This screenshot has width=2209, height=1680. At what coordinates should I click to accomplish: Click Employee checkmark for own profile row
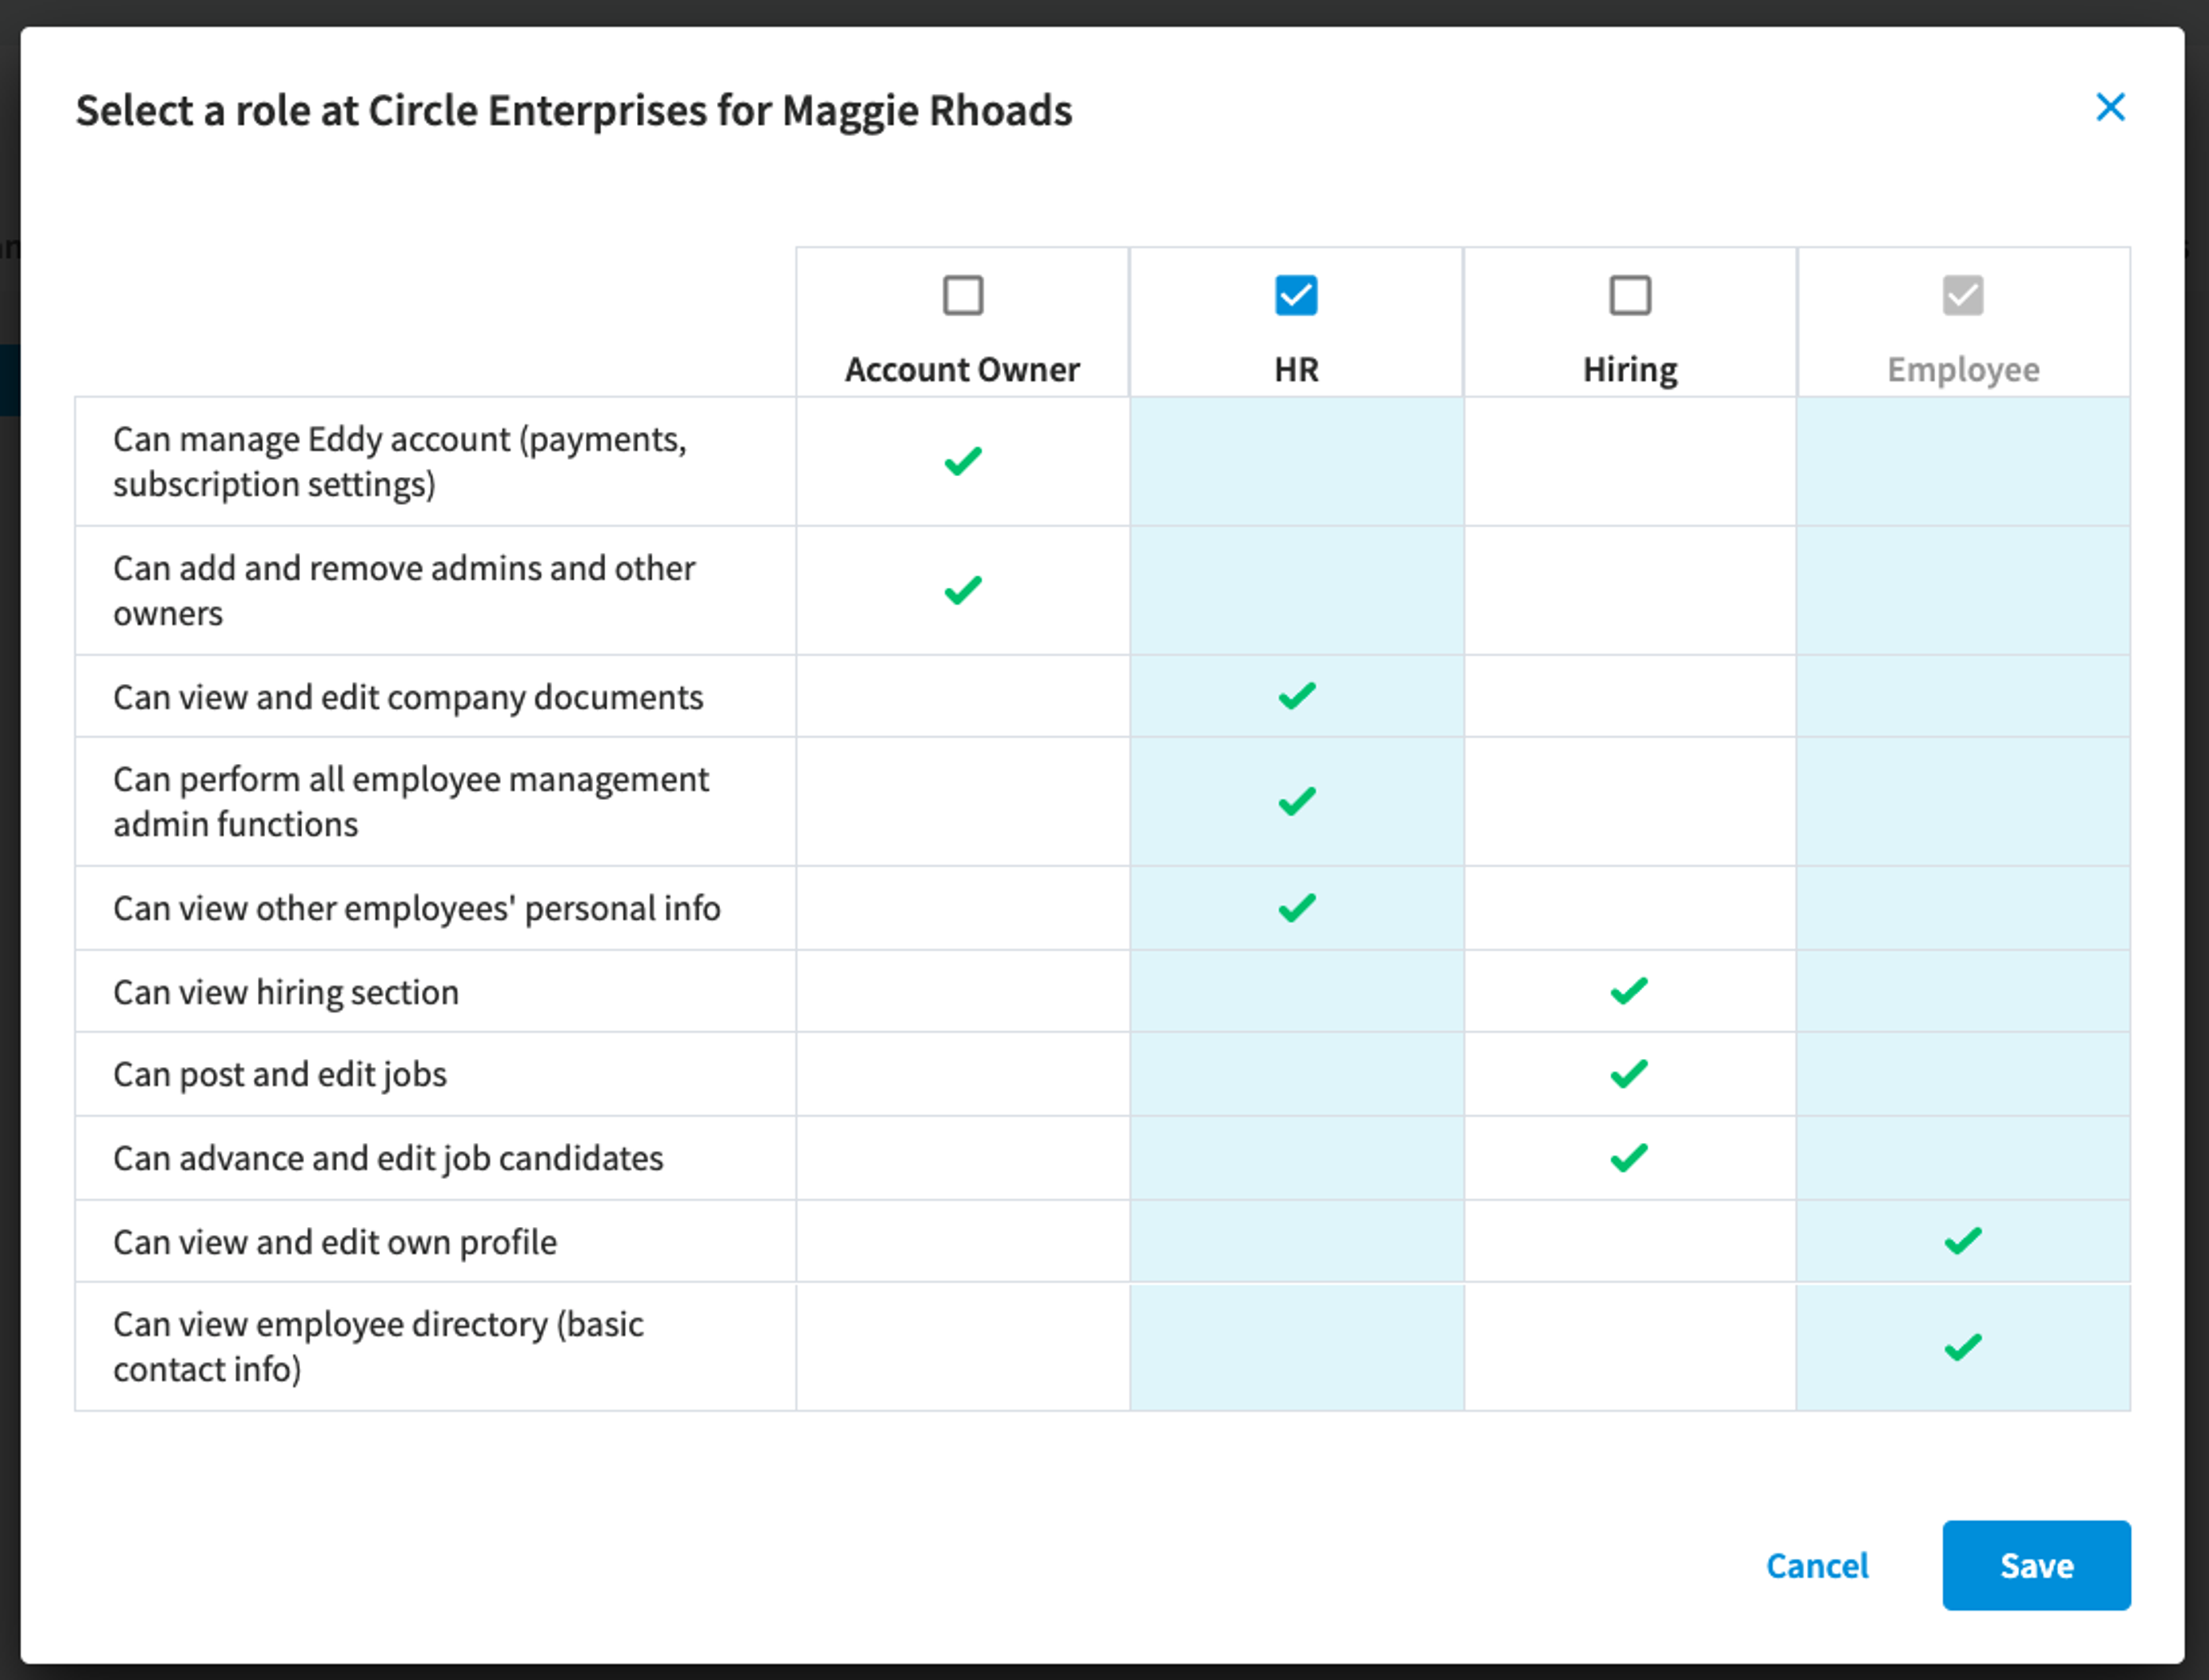1963,1241
